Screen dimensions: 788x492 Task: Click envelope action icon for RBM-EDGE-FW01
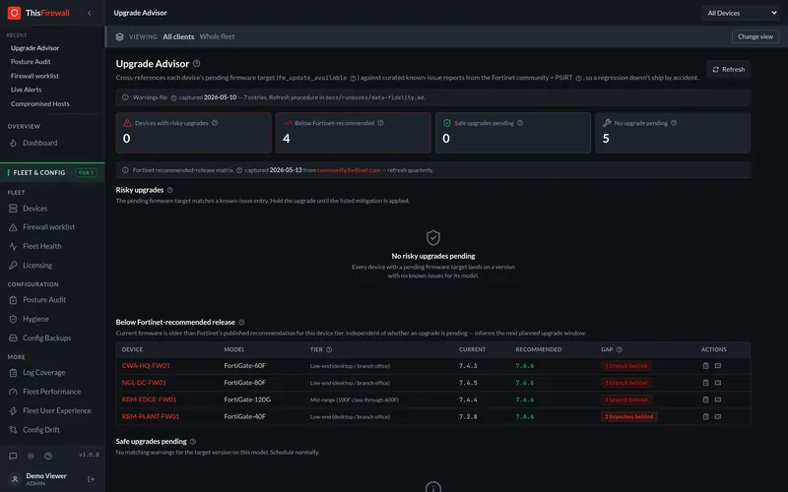coord(718,400)
